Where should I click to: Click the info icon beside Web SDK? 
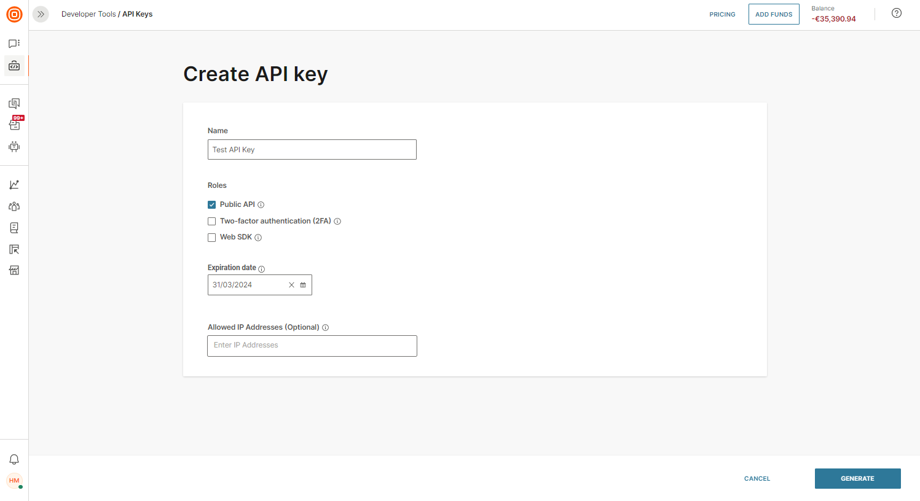click(x=258, y=238)
